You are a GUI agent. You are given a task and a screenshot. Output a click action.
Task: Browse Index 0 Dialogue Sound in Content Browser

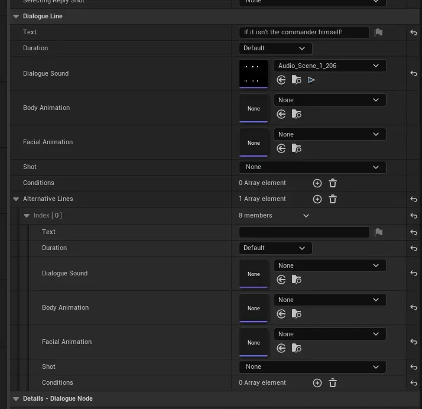296,280
